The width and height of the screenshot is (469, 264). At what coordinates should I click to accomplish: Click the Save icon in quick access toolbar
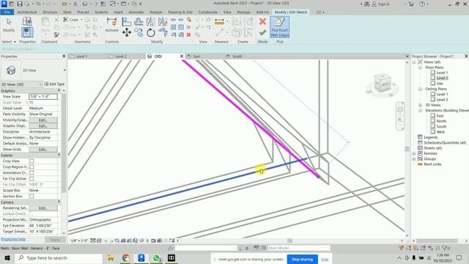[20, 4]
